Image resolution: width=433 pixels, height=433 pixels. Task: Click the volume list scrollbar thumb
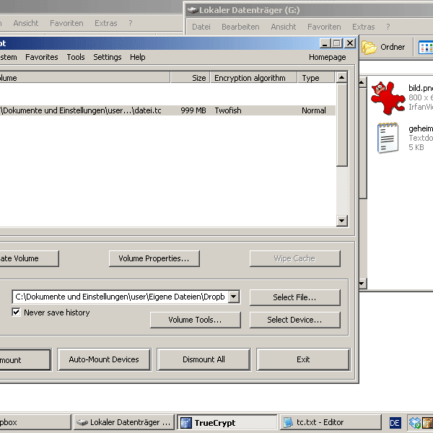click(341, 125)
